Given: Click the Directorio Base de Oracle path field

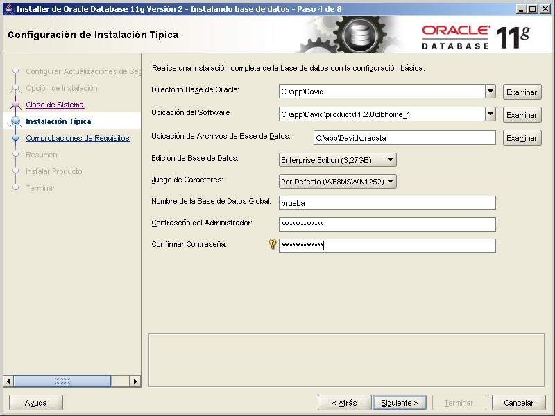Looking at the screenshot, I should (x=382, y=92).
